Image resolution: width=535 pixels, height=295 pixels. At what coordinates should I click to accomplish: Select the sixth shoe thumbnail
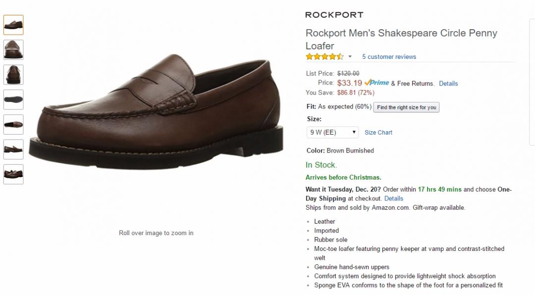13,149
